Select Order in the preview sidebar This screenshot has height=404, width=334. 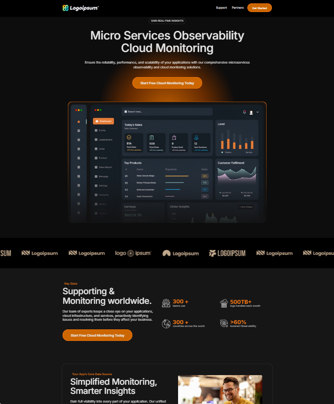tap(100, 149)
